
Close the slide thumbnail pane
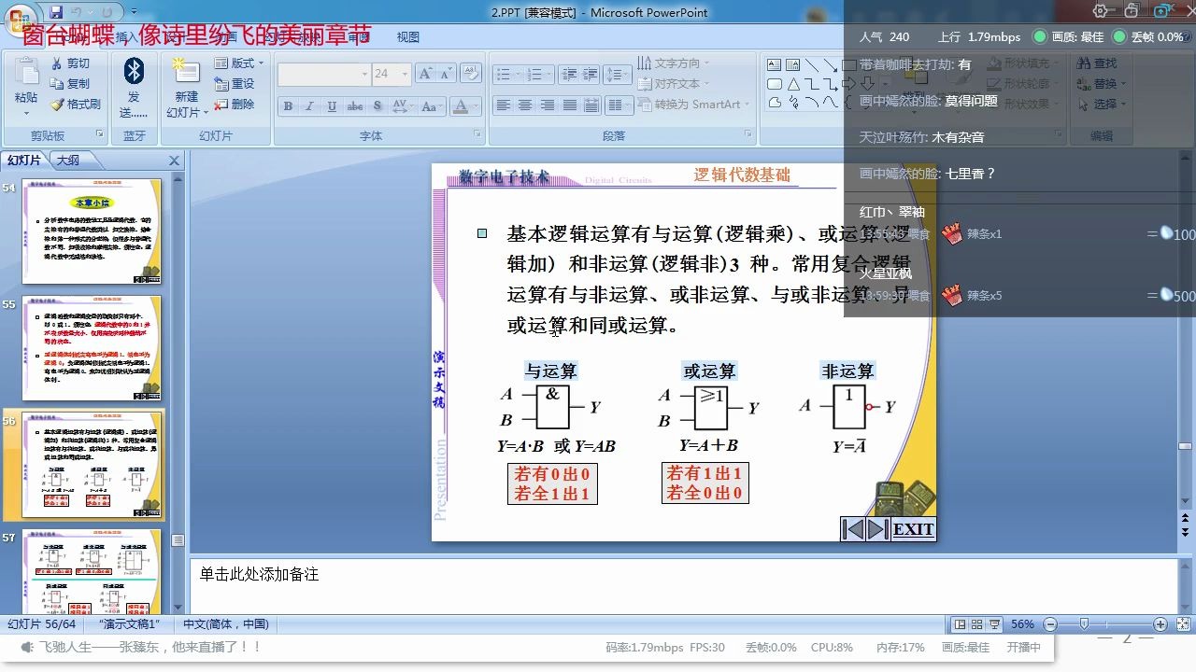click(x=174, y=161)
